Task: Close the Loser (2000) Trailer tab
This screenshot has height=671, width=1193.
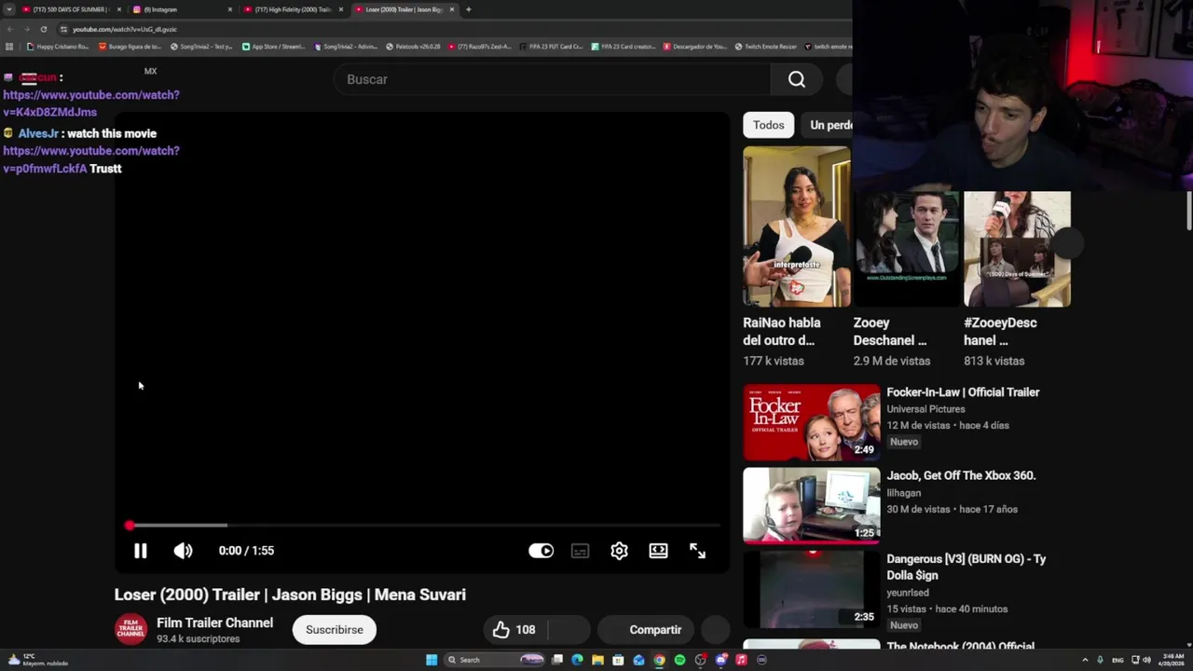Action: (x=452, y=9)
